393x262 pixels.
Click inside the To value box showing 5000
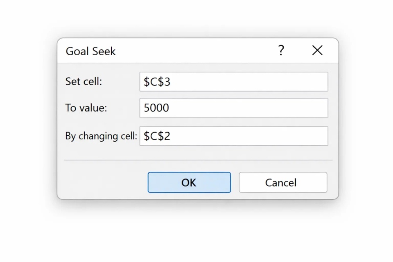click(233, 108)
